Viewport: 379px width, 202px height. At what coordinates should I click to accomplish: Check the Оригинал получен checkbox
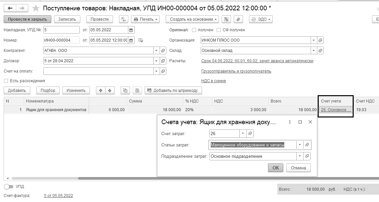pyautogui.click(x=194, y=30)
